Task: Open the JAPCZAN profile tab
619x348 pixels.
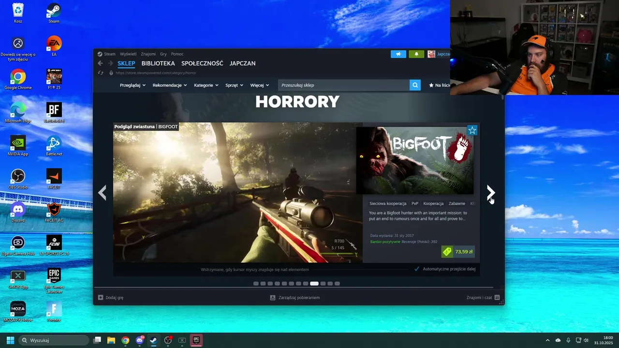Action: 243,63
